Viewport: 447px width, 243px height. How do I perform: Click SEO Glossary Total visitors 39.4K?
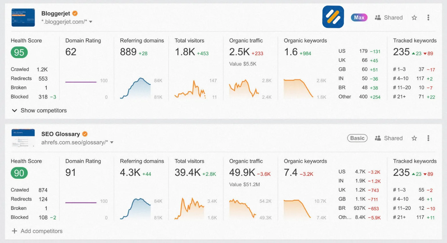[188, 172]
